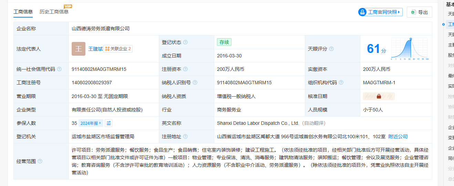Click the 61 分 score value
Image resolution: width=454 pixels, height=186 pixels.
tap(376, 49)
